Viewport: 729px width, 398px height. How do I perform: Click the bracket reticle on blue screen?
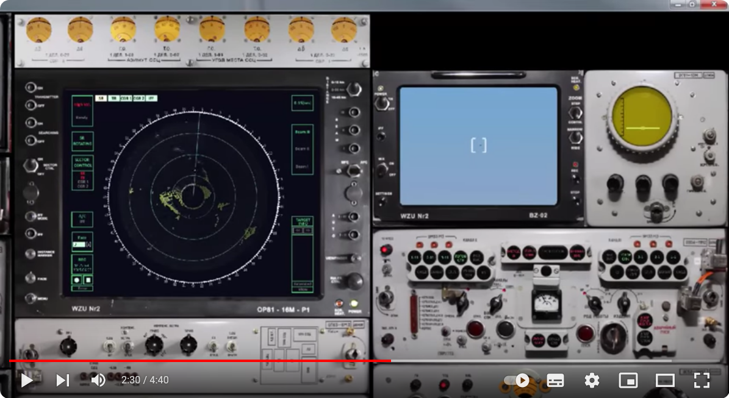tap(479, 145)
